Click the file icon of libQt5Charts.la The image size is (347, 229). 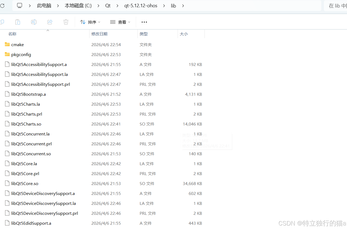point(7,104)
